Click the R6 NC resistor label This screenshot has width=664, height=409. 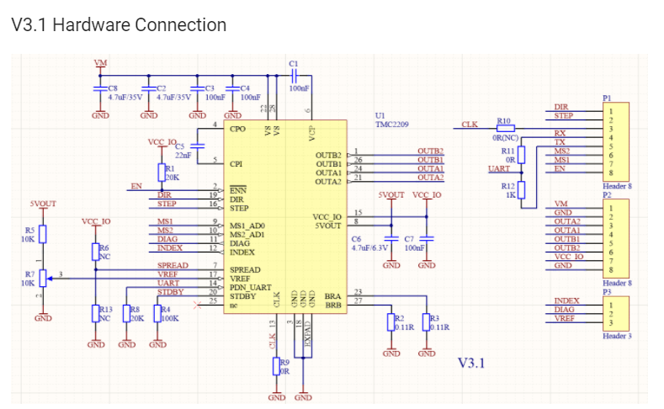point(104,252)
